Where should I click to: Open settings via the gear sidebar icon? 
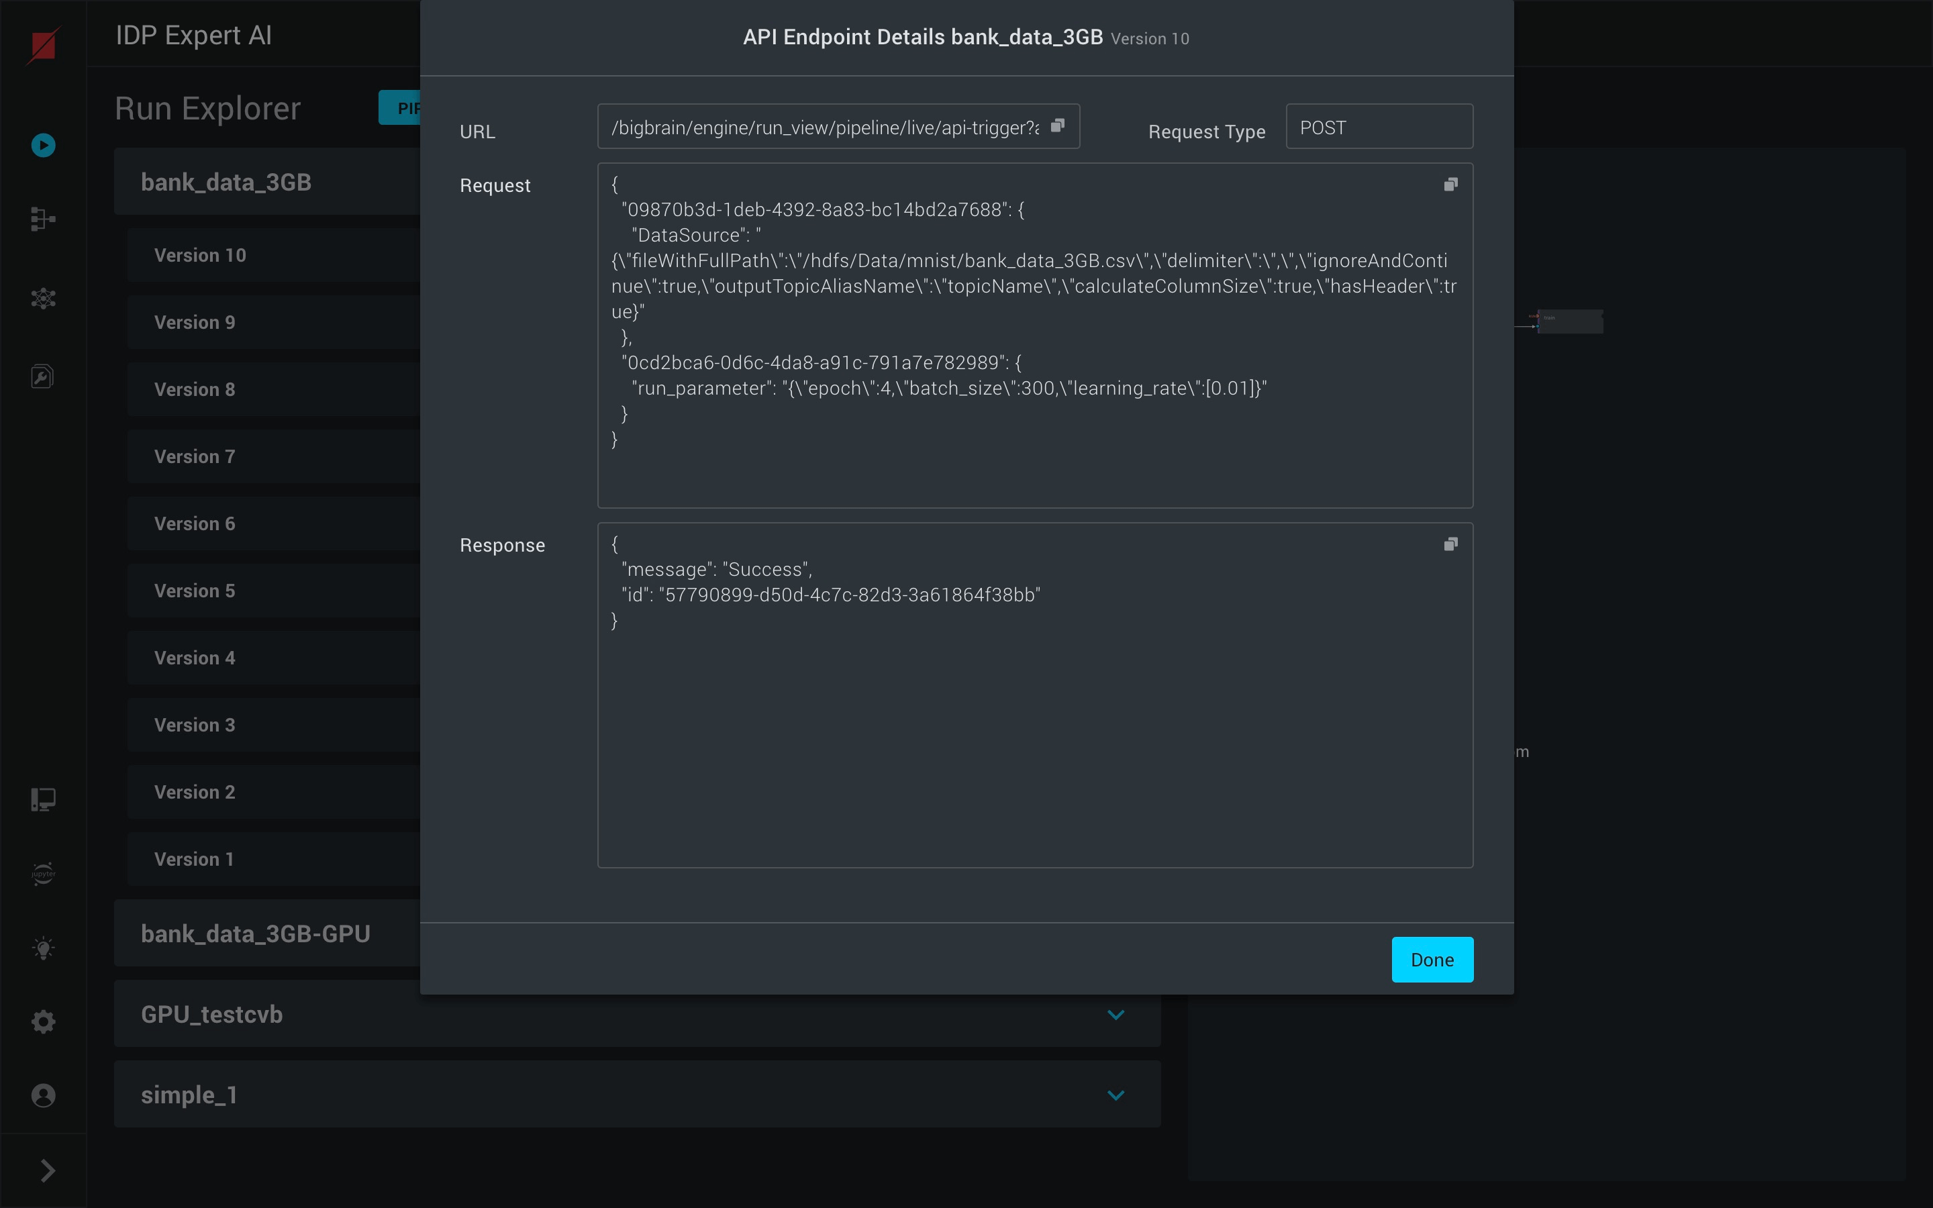(43, 1022)
